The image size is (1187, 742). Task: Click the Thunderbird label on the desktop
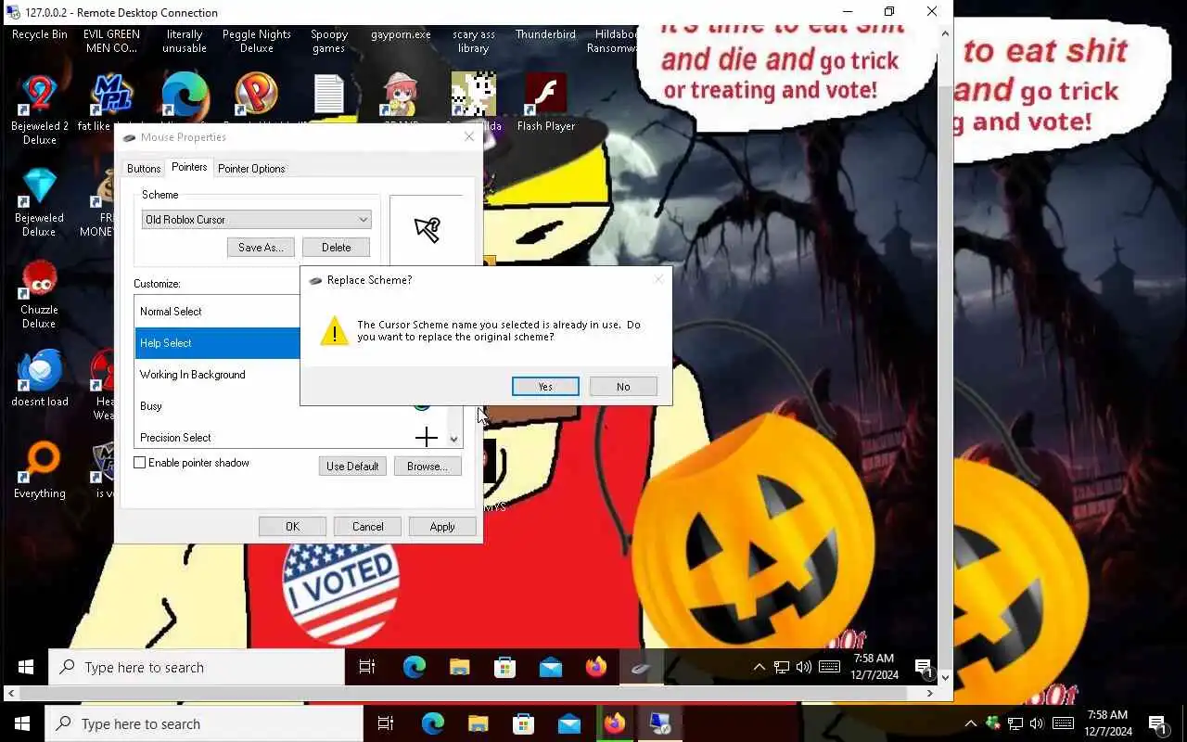point(546,34)
